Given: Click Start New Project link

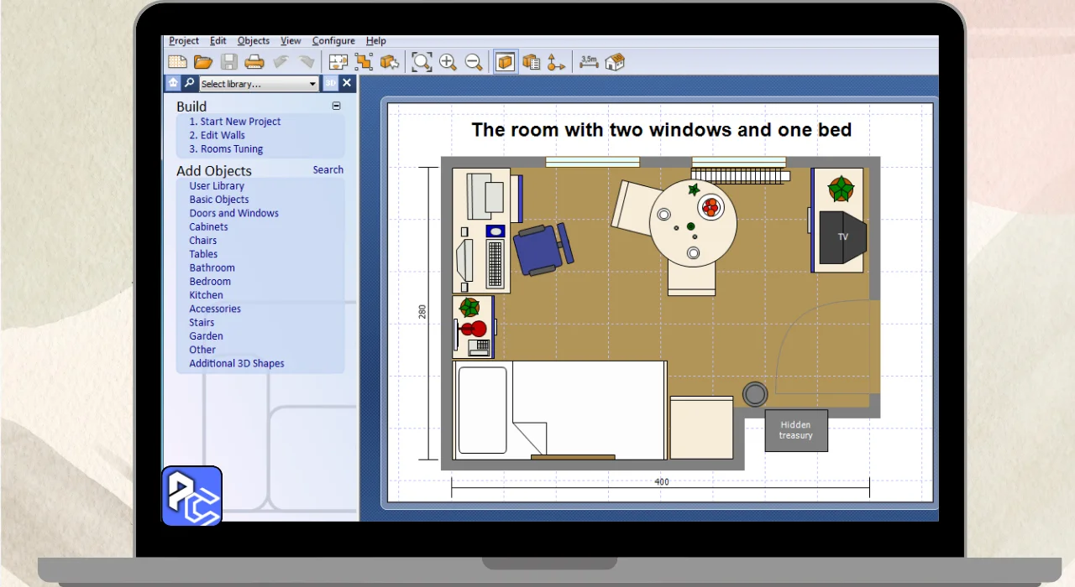Looking at the screenshot, I should [235, 122].
